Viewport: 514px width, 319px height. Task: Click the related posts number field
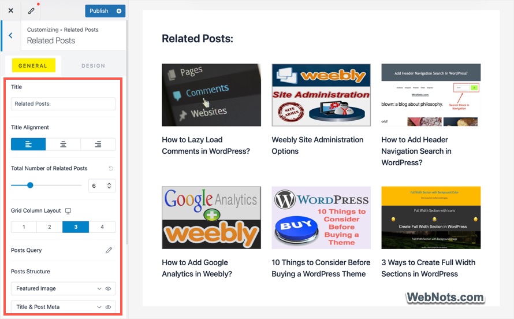coord(102,186)
